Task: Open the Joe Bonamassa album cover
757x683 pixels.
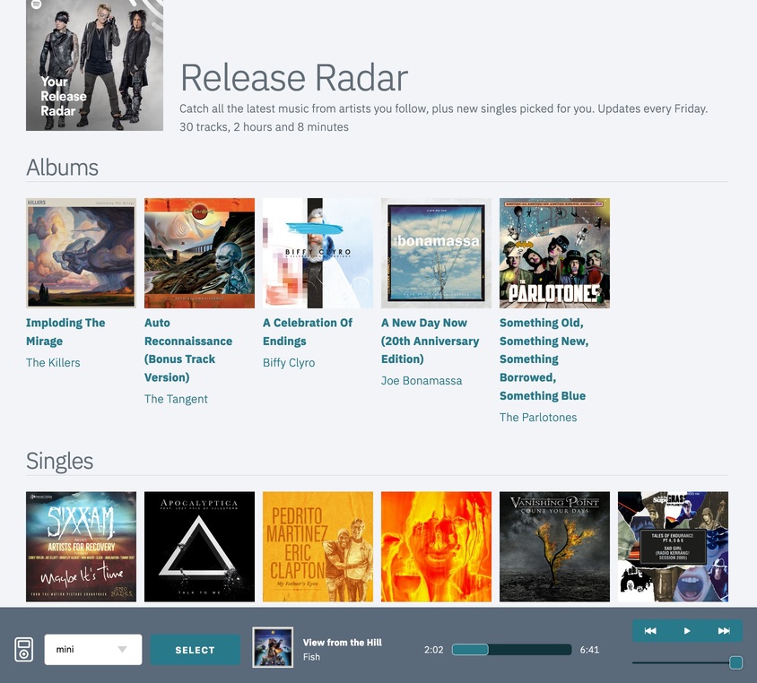Action: (436, 253)
